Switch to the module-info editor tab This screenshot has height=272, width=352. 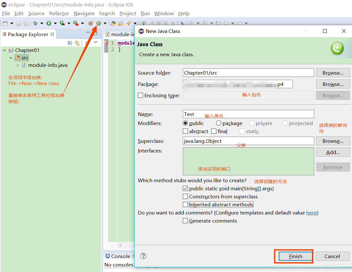click(x=120, y=34)
